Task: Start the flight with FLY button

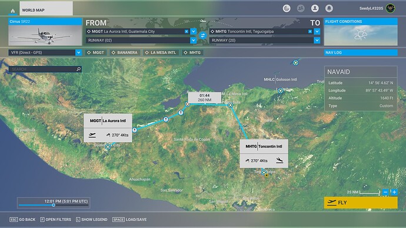Action: [x=361, y=203]
